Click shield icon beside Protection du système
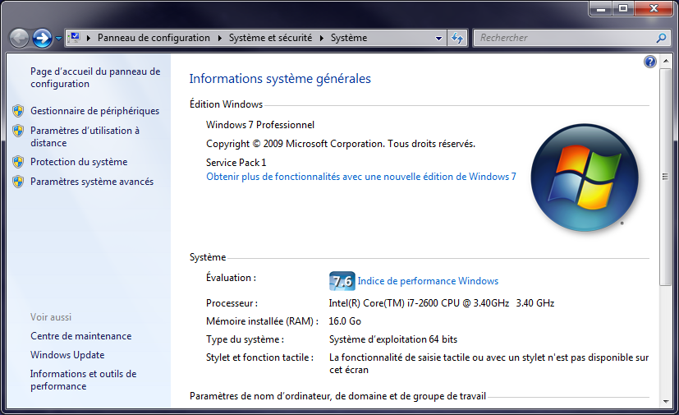This screenshot has height=415, width=679. tap(18, 162)
